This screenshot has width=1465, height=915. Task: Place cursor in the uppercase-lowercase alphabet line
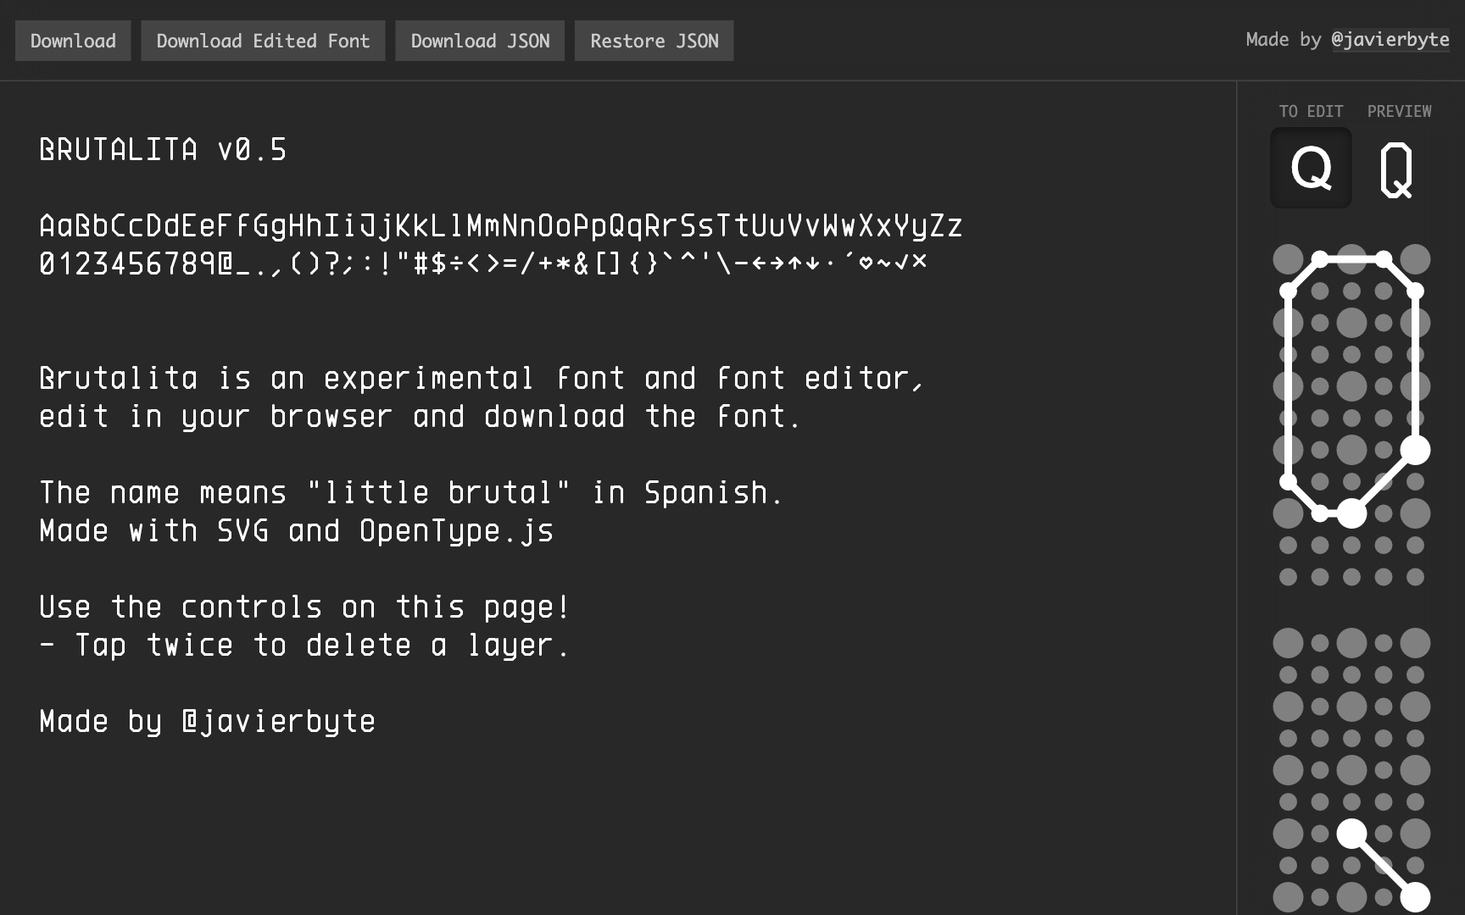click(x=500, y=226)
